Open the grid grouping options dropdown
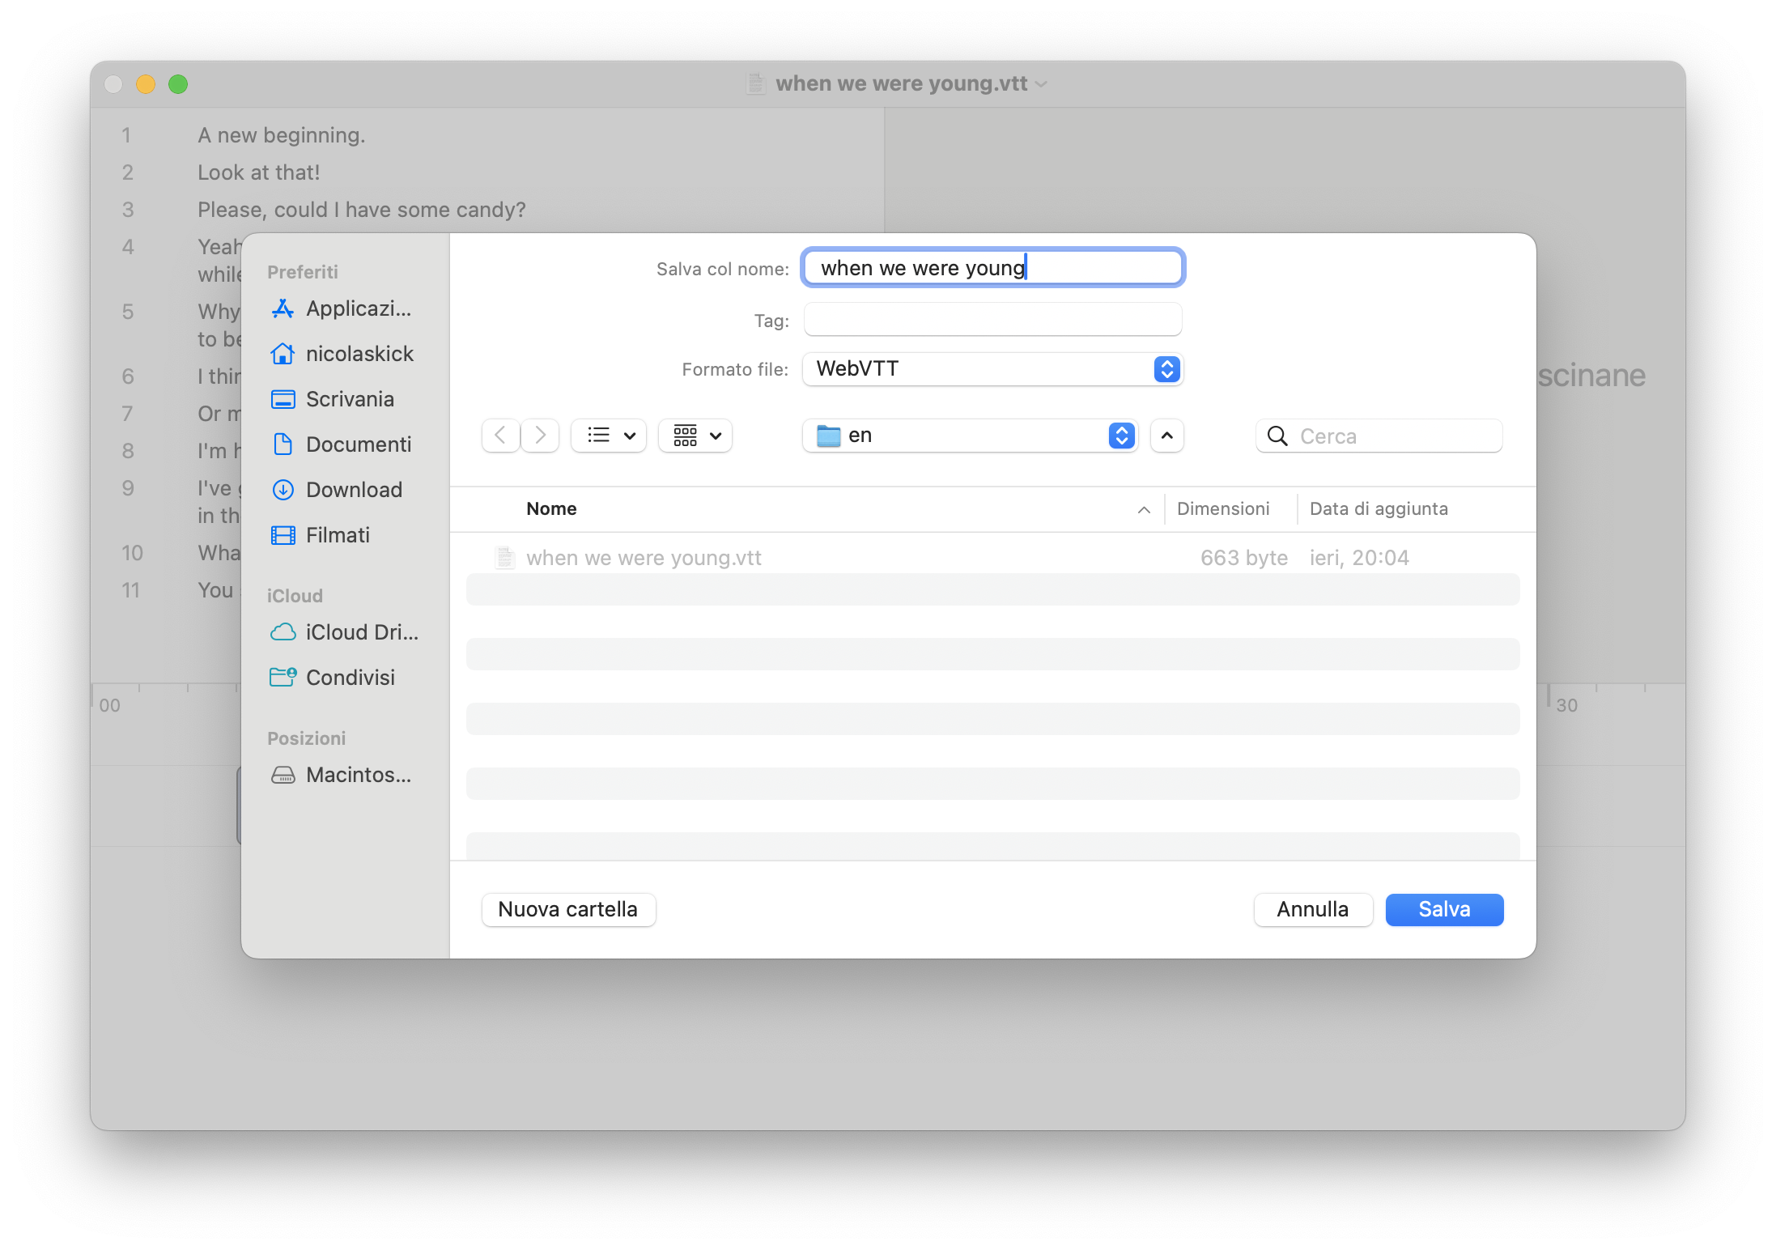This screenshot has width=1776, height=1250. 695,436
